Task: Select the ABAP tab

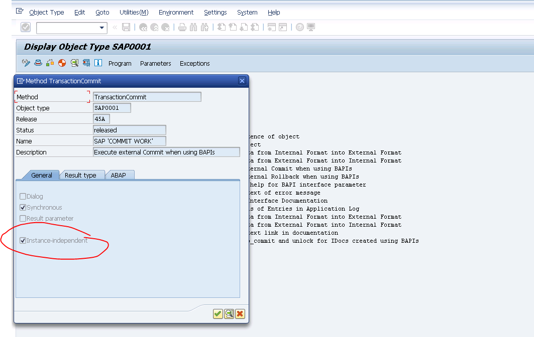Action: (120, 175)
